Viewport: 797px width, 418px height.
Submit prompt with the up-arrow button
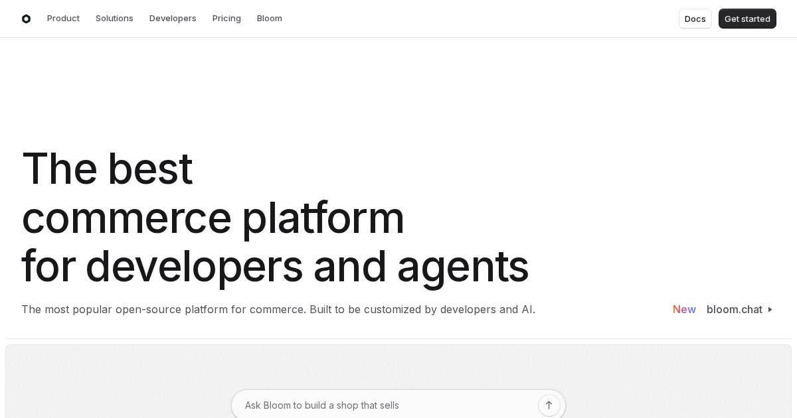point(549,405)
